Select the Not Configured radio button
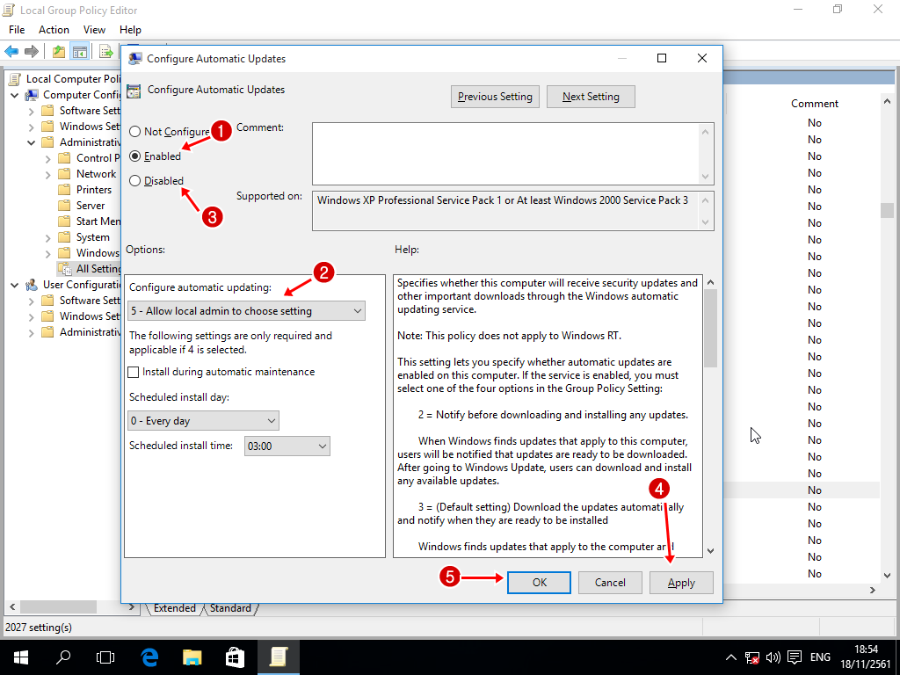Screen dimensions: 900x675 tap(134, 132)
